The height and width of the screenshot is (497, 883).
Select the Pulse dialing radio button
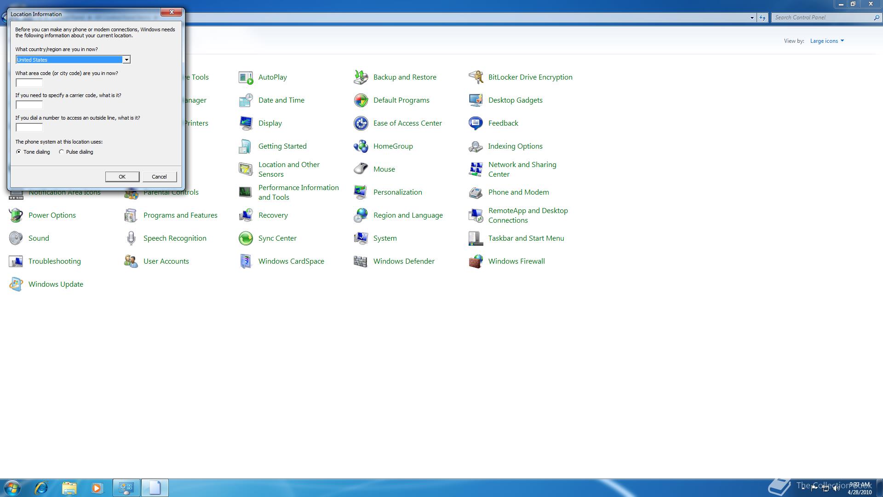pos(61,152)
